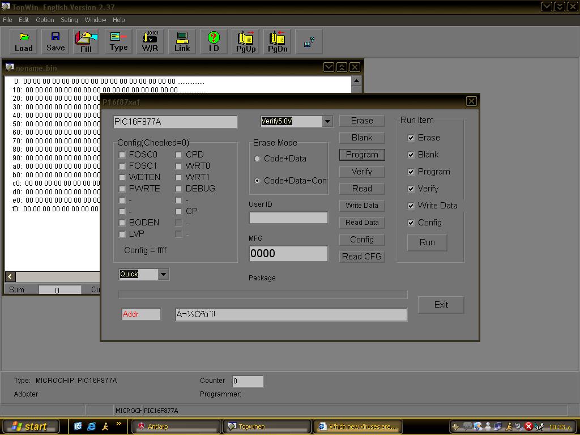
Task: Click the PgUp toolbar icon
Action: coord(246,42)
